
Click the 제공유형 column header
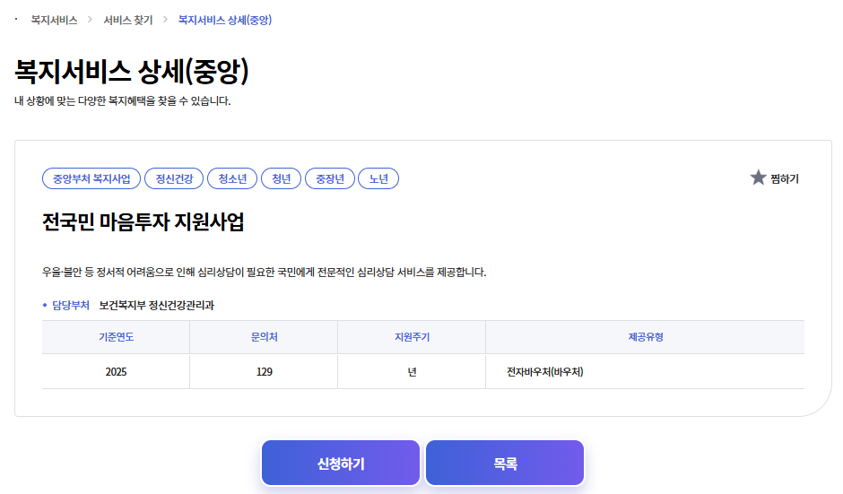pos(645,337)
